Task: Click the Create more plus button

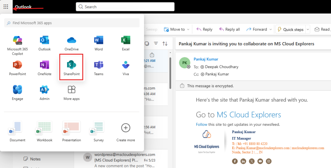Action: (126, 128)
